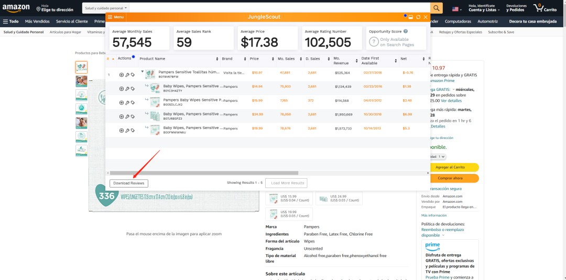566x280 pixels.
Task: Click the Load More Results button
Action: click(x=286, y=183)
